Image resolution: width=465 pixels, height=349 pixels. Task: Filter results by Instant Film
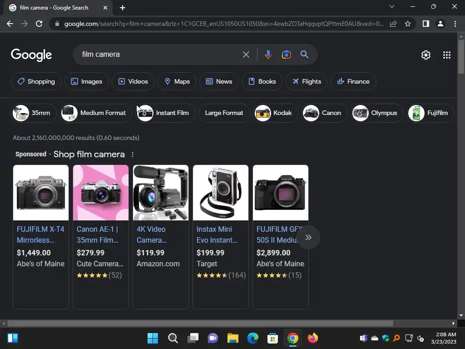pyautogui.click(x=165, y=113)
